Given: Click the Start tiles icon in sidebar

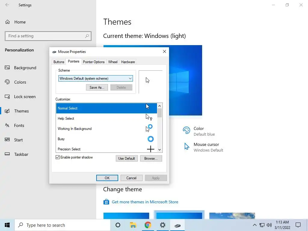Looking at the screenshot, I should click(7, 140).
